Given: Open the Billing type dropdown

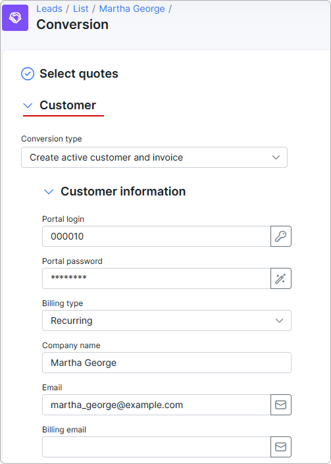Looking at the screenshot, I should coord(167,321).
